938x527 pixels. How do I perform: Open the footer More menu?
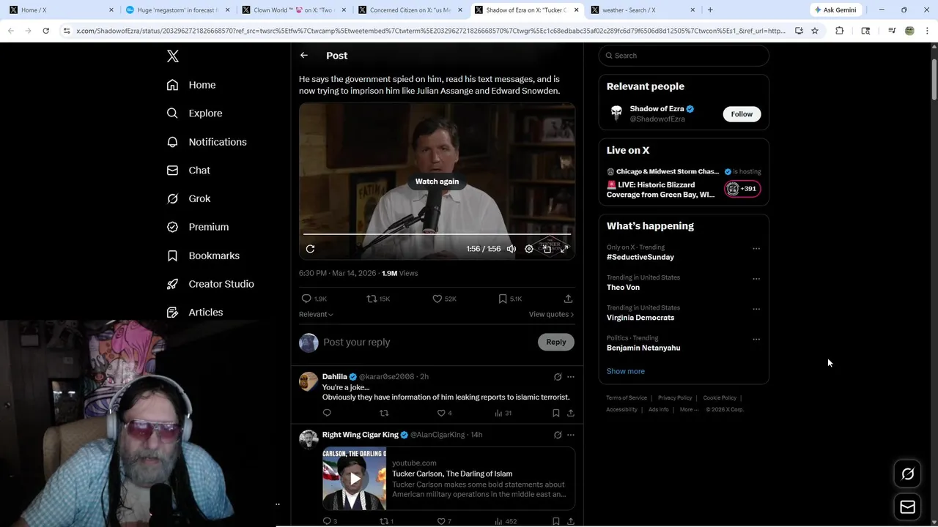(x=689, y=409)
